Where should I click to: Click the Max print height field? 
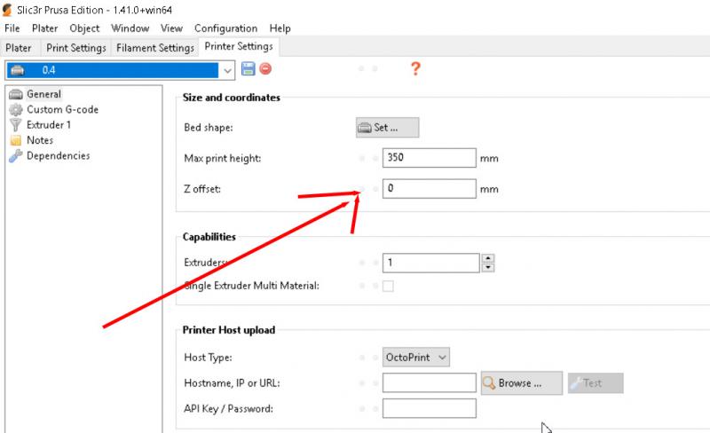(x=429, y=159)
